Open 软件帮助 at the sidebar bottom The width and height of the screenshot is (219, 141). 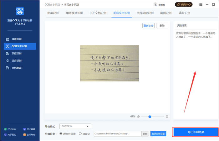(x=24, y=135)
